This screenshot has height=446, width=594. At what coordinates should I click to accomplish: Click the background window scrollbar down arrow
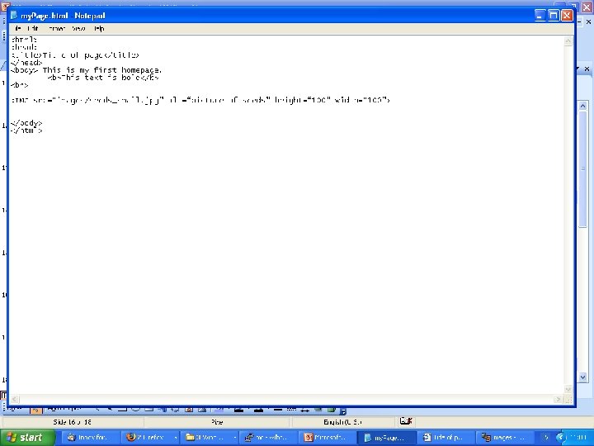582,377
